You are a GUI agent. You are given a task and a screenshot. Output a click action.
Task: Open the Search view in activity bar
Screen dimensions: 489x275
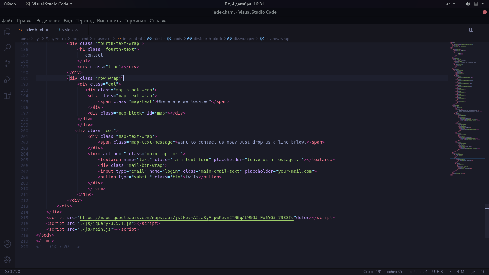tap(7, 47)
